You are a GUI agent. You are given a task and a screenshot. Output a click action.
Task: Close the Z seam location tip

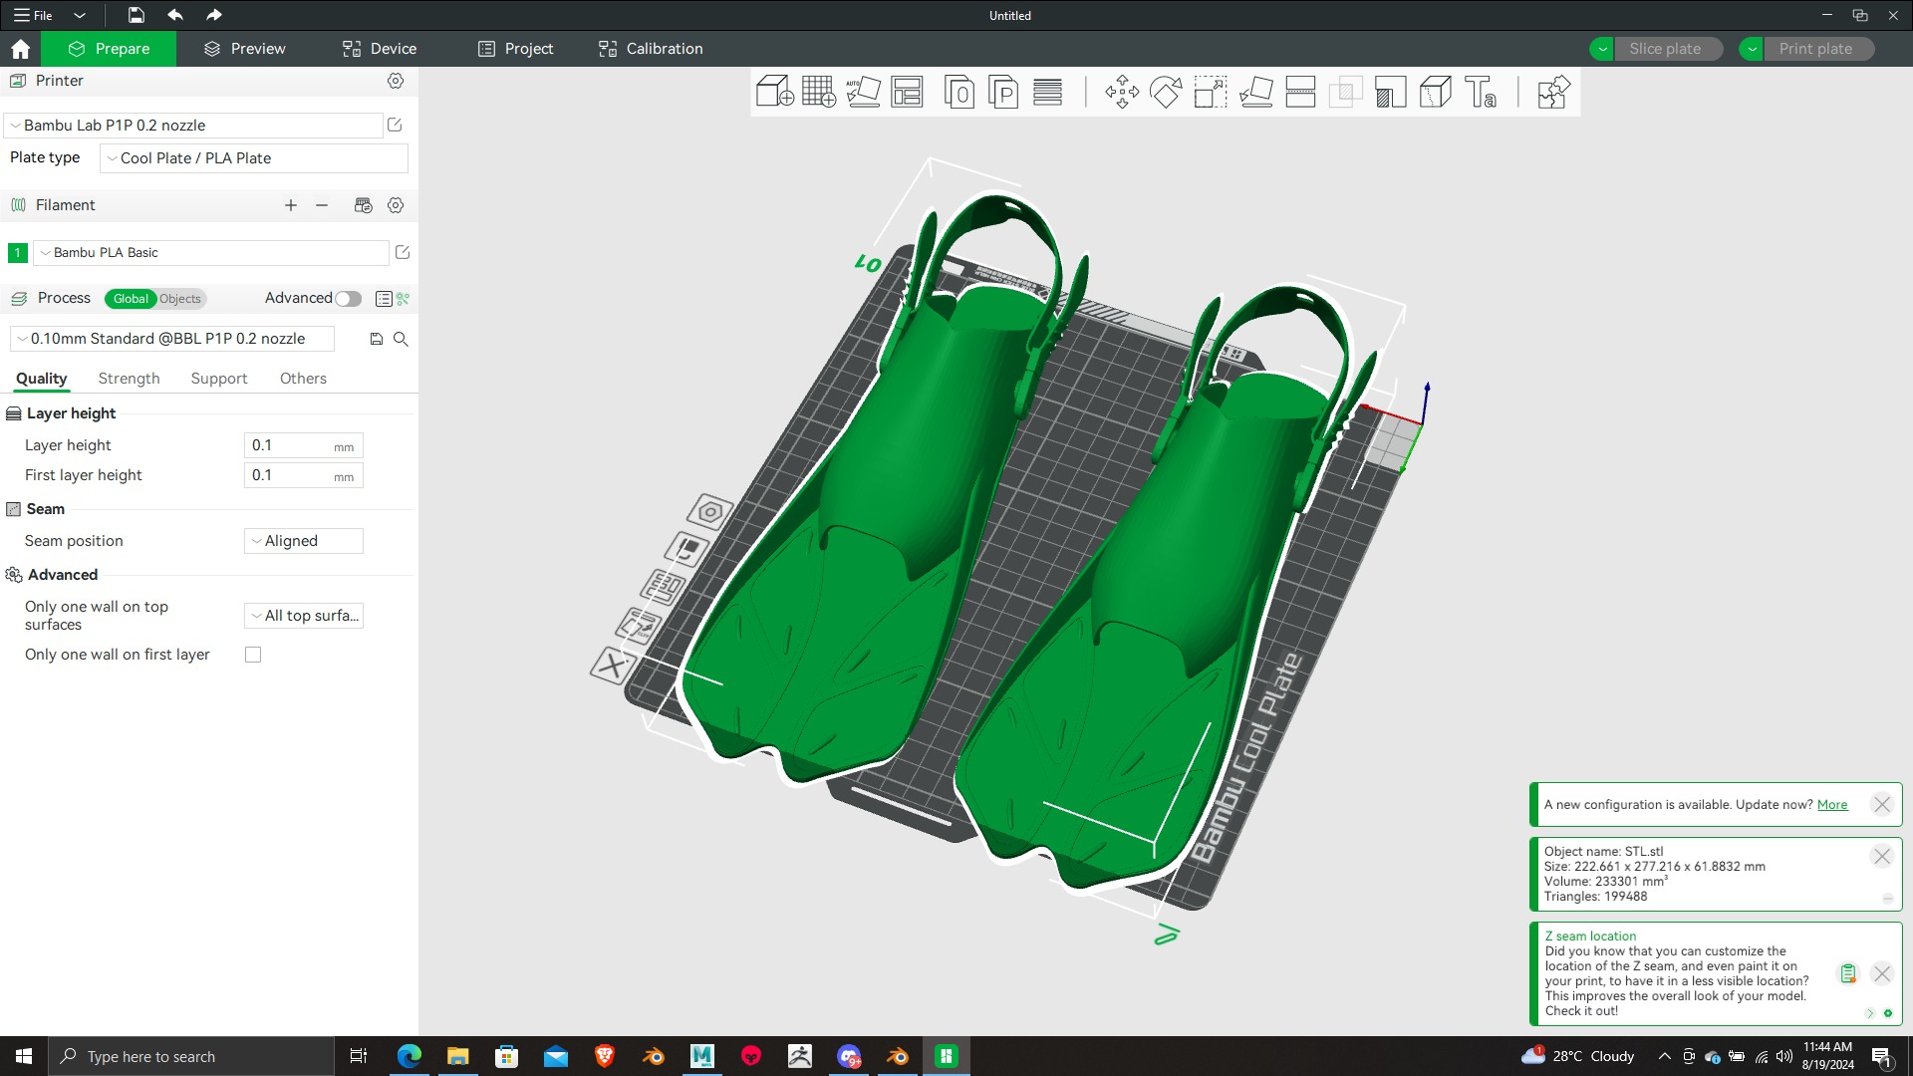coord(1882,974)
